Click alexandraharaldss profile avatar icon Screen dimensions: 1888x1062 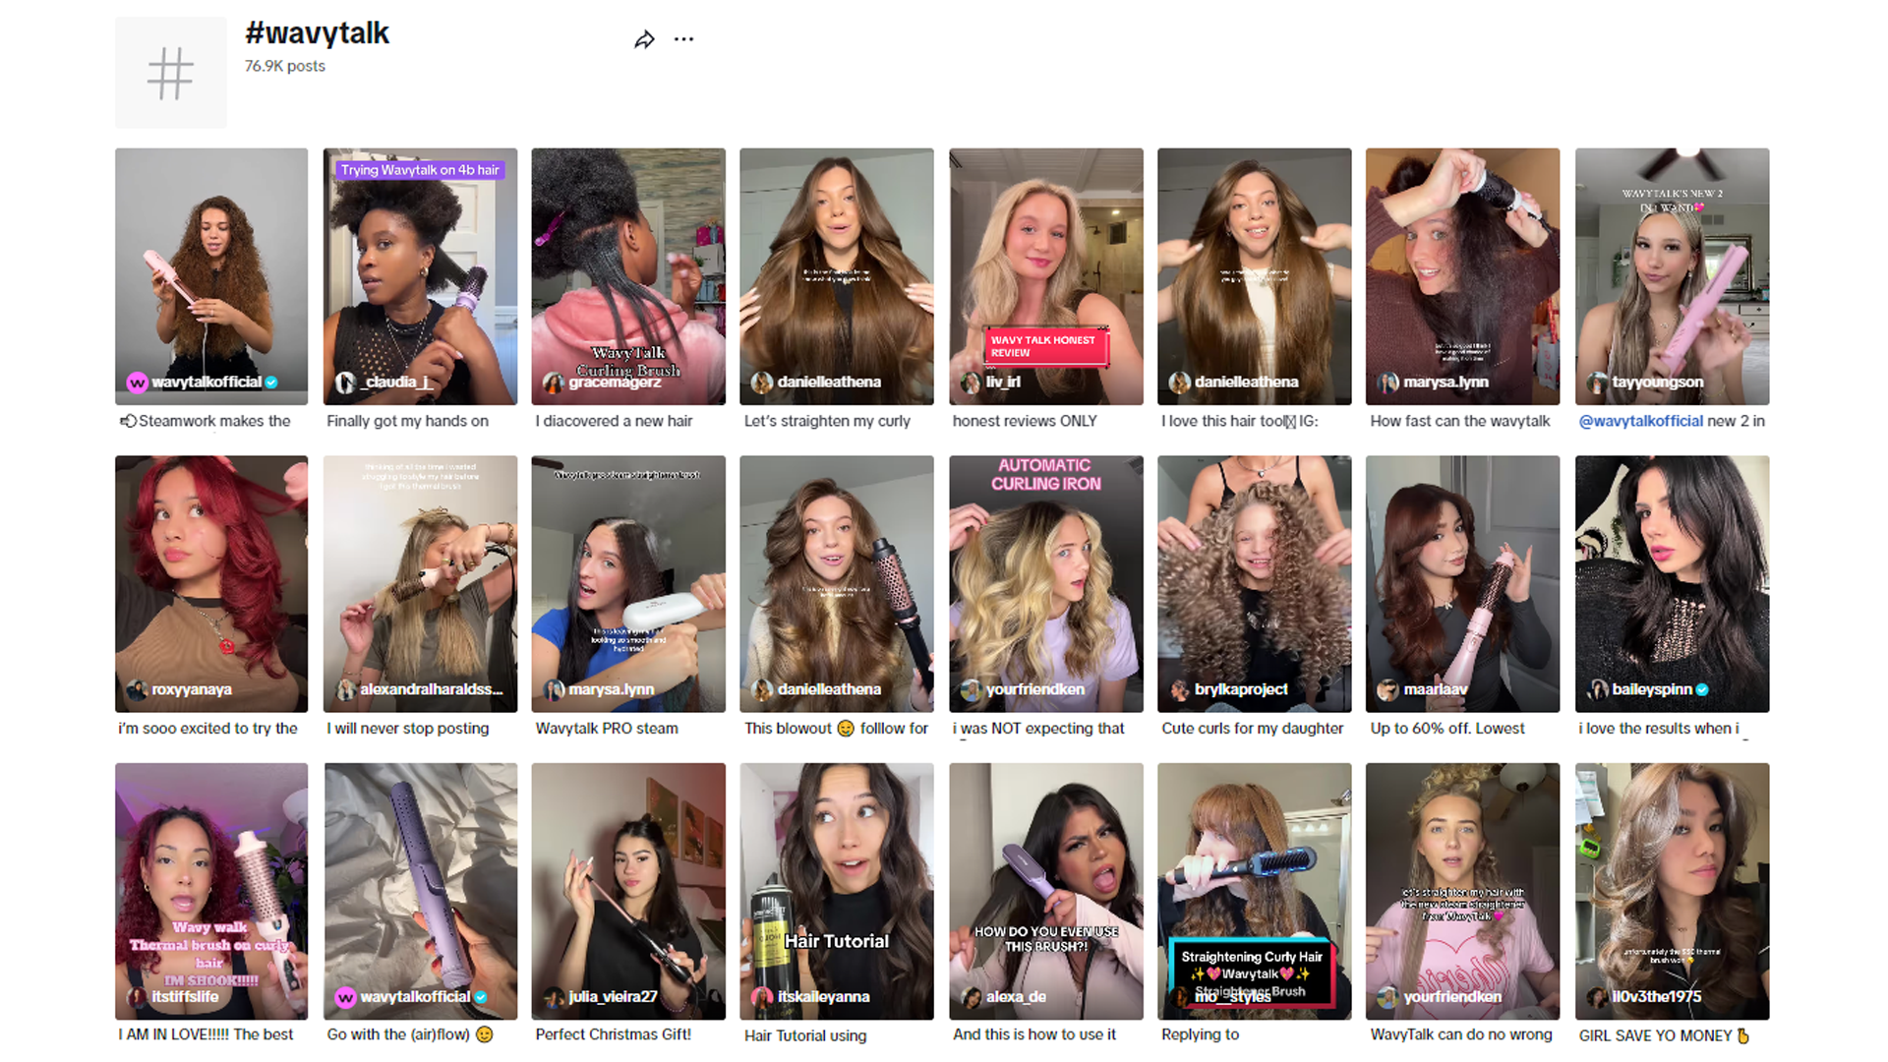tap(345, 689)
